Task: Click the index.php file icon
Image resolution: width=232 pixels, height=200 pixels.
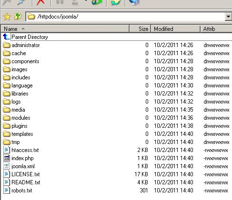Action: (7, 158)
